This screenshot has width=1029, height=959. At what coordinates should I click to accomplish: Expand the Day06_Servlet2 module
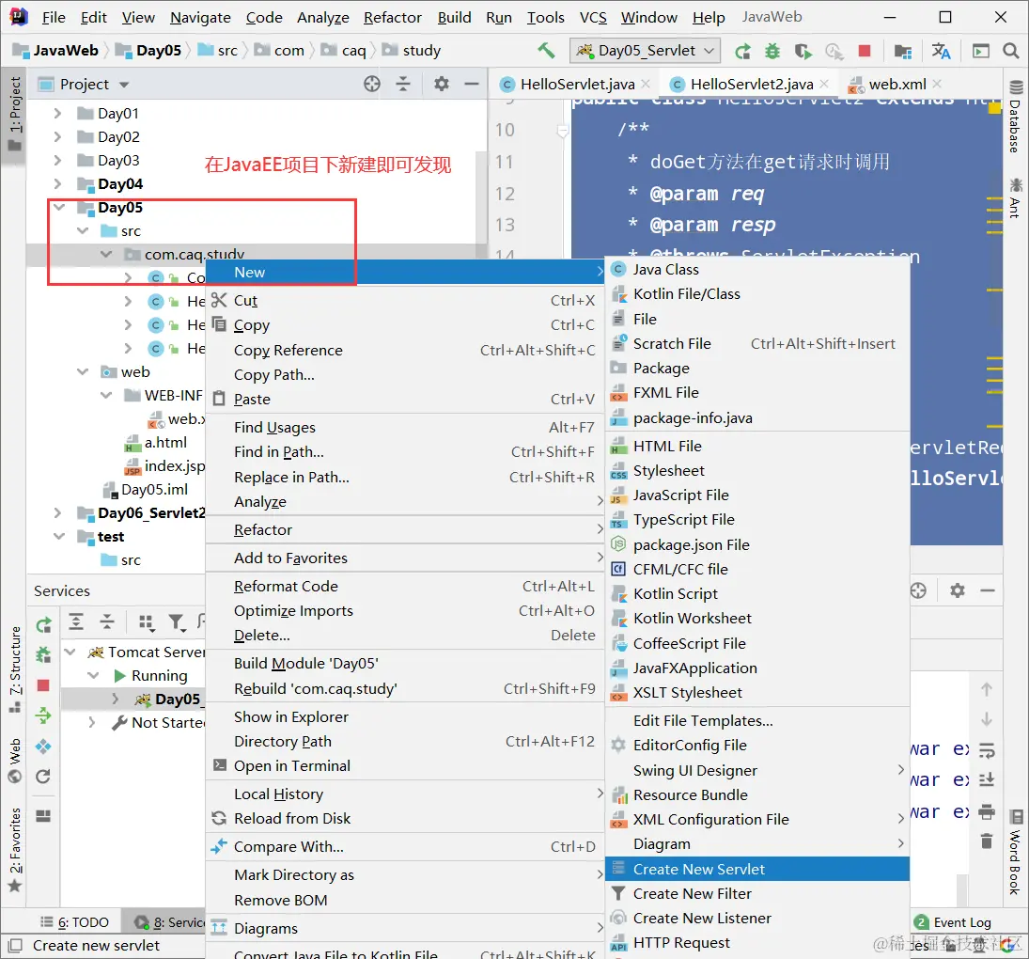pyautogui.click(x=57, y=512)
